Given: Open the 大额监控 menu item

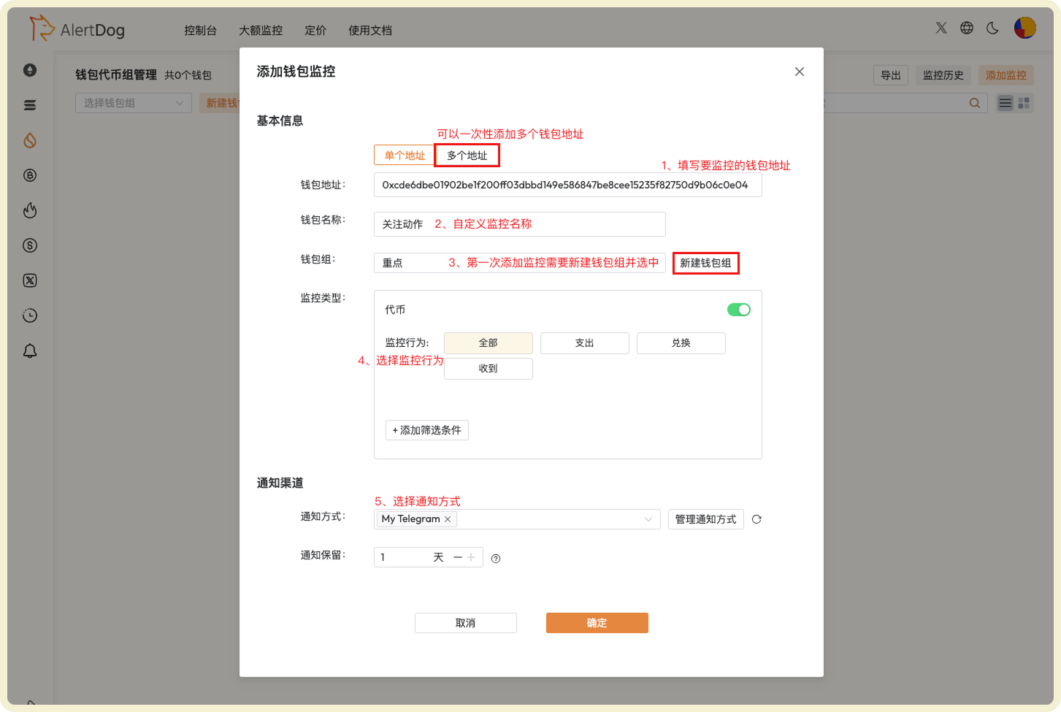Looking at the screenshot, I should coord(260,31).
